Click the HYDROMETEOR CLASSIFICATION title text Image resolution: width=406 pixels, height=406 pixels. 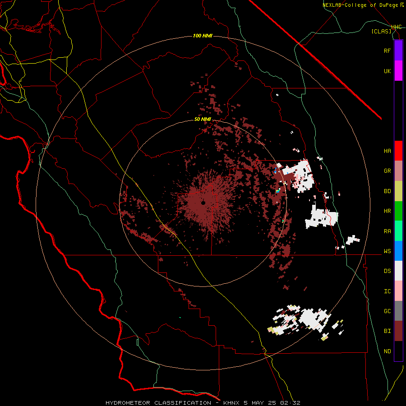click(x=158, y=403)
